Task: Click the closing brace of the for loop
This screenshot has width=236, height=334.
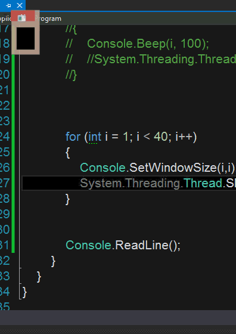Action: click(x=68, y=199)
